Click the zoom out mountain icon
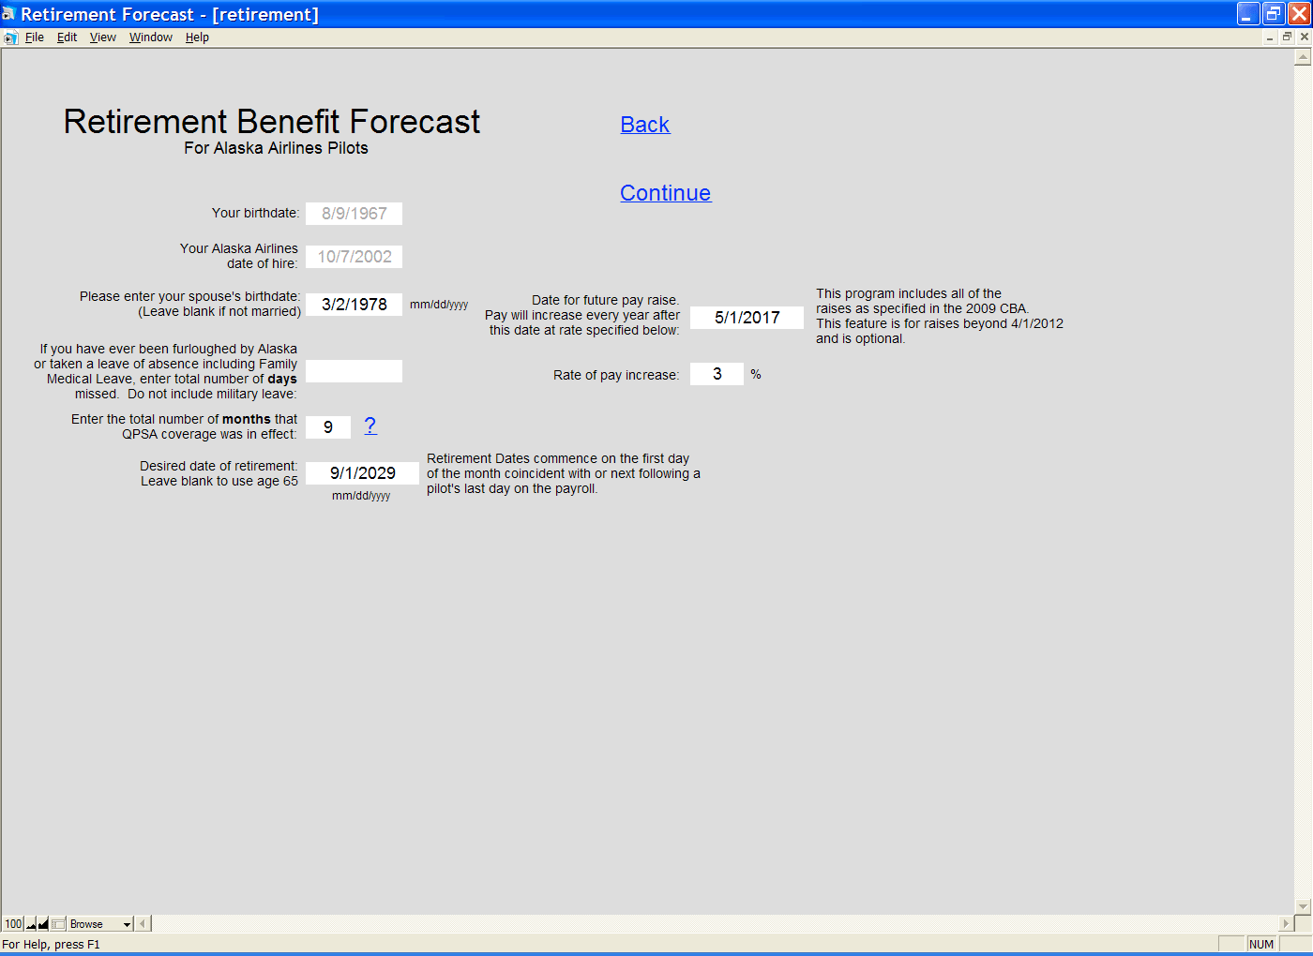Image resolution: width=1313 pixels, height=956 pixels. [31, 924]
